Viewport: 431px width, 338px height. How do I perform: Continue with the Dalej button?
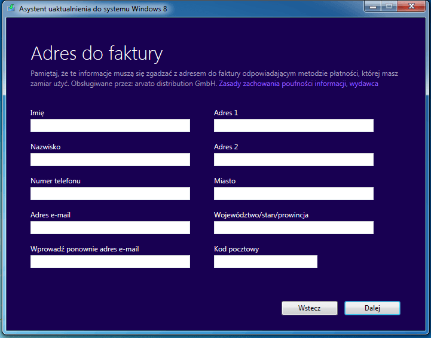click(372, 308)
